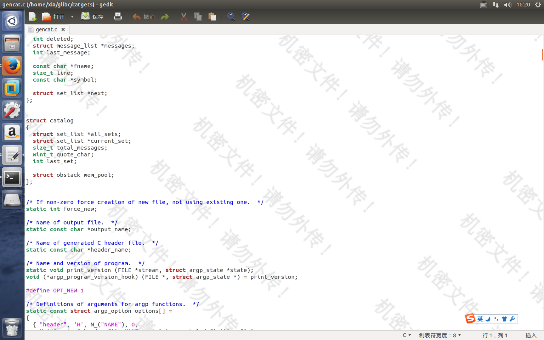
Task: Open the system session gear menu
Action: tap(538, 5)
